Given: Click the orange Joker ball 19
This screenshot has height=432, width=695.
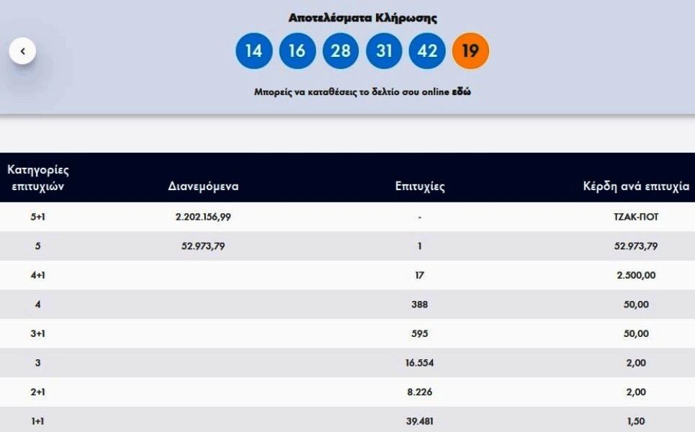Looking at the screenshot, I should click(x=470, y=51).
